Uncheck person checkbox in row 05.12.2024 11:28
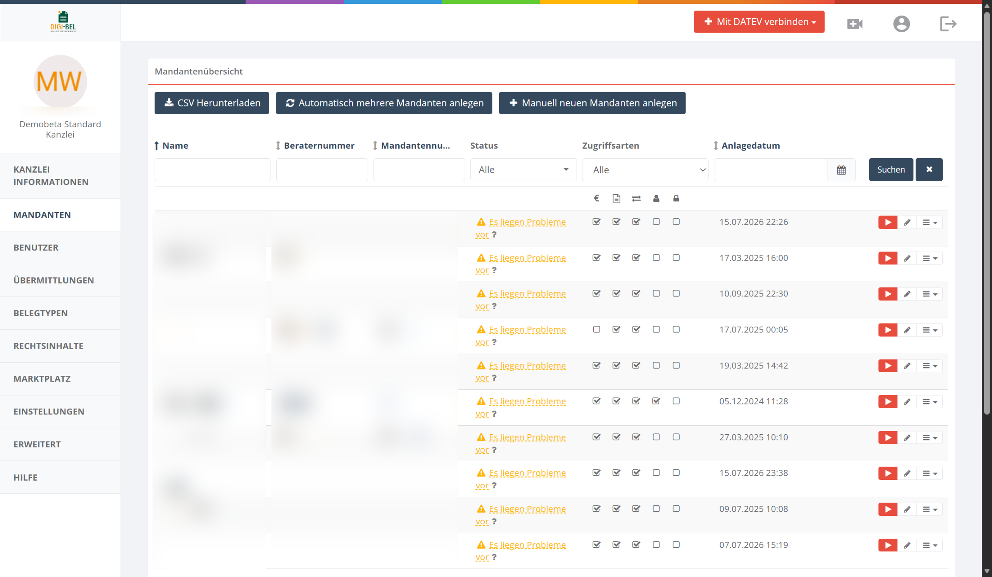Screen dimensions: 992x577 click(656, 401)
